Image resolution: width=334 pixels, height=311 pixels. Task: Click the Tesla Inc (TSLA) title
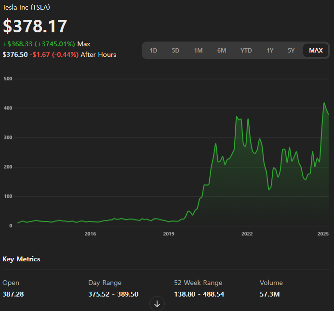coord(26,7)
